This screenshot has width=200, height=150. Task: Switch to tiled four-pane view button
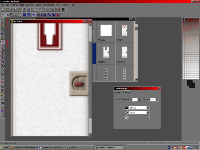[x=28, y=15]
